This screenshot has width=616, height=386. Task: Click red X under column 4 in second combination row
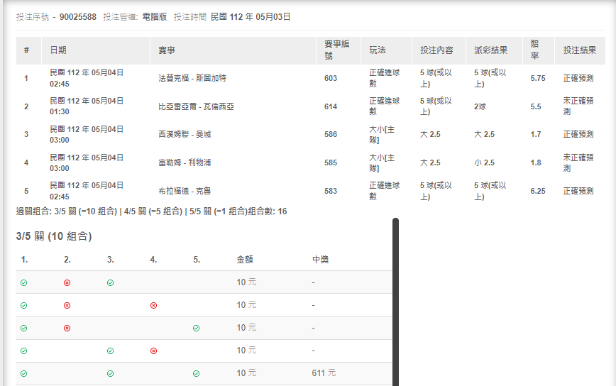pos(153,305)
